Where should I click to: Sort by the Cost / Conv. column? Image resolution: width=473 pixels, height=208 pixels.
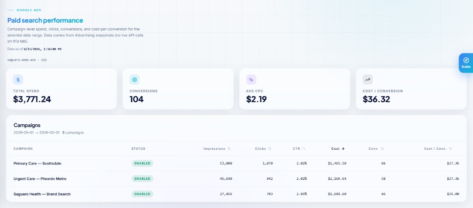tap(438, 148)
